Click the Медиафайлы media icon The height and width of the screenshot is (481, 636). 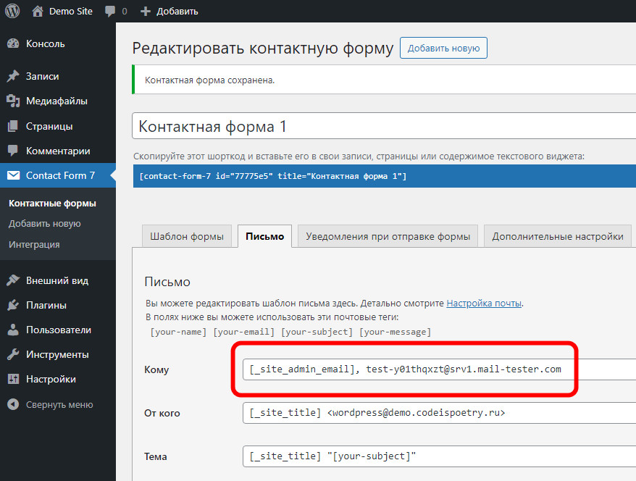pyautogui.click(x=13, y=101)
